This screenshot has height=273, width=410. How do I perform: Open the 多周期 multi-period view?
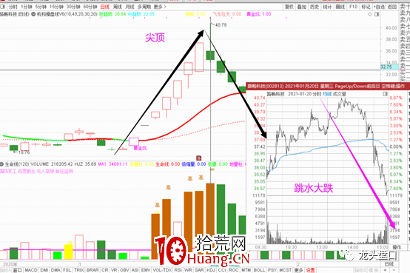coord(144,7)
